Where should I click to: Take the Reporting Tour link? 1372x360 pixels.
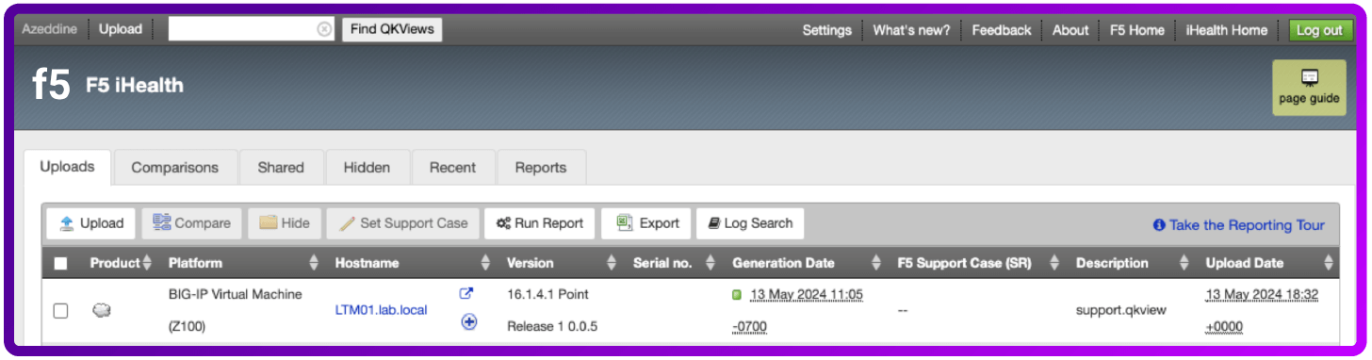pyautogui.click(x=1238, y=225)
